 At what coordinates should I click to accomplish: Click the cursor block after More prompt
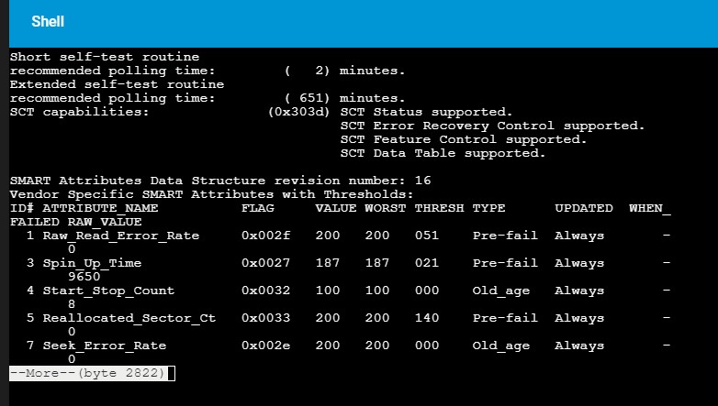tap(172, 374)
